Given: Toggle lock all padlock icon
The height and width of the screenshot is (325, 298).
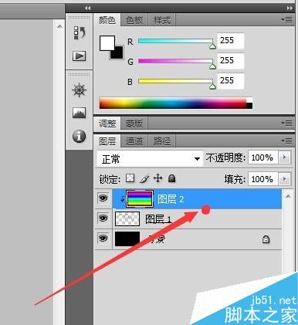Looking at the screenshot, I should pos(171,178).
